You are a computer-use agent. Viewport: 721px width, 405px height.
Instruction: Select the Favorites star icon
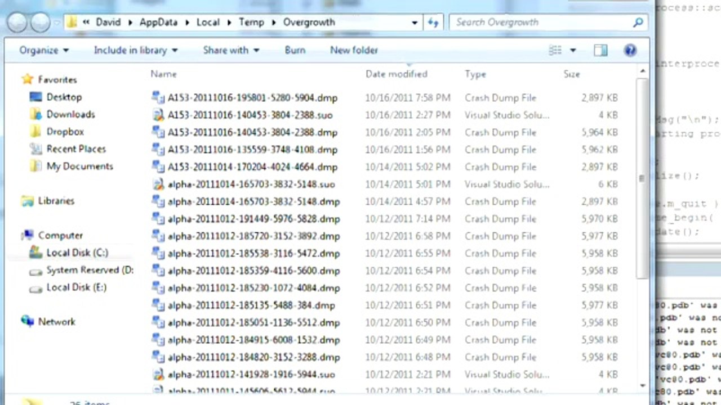(27, 79)
